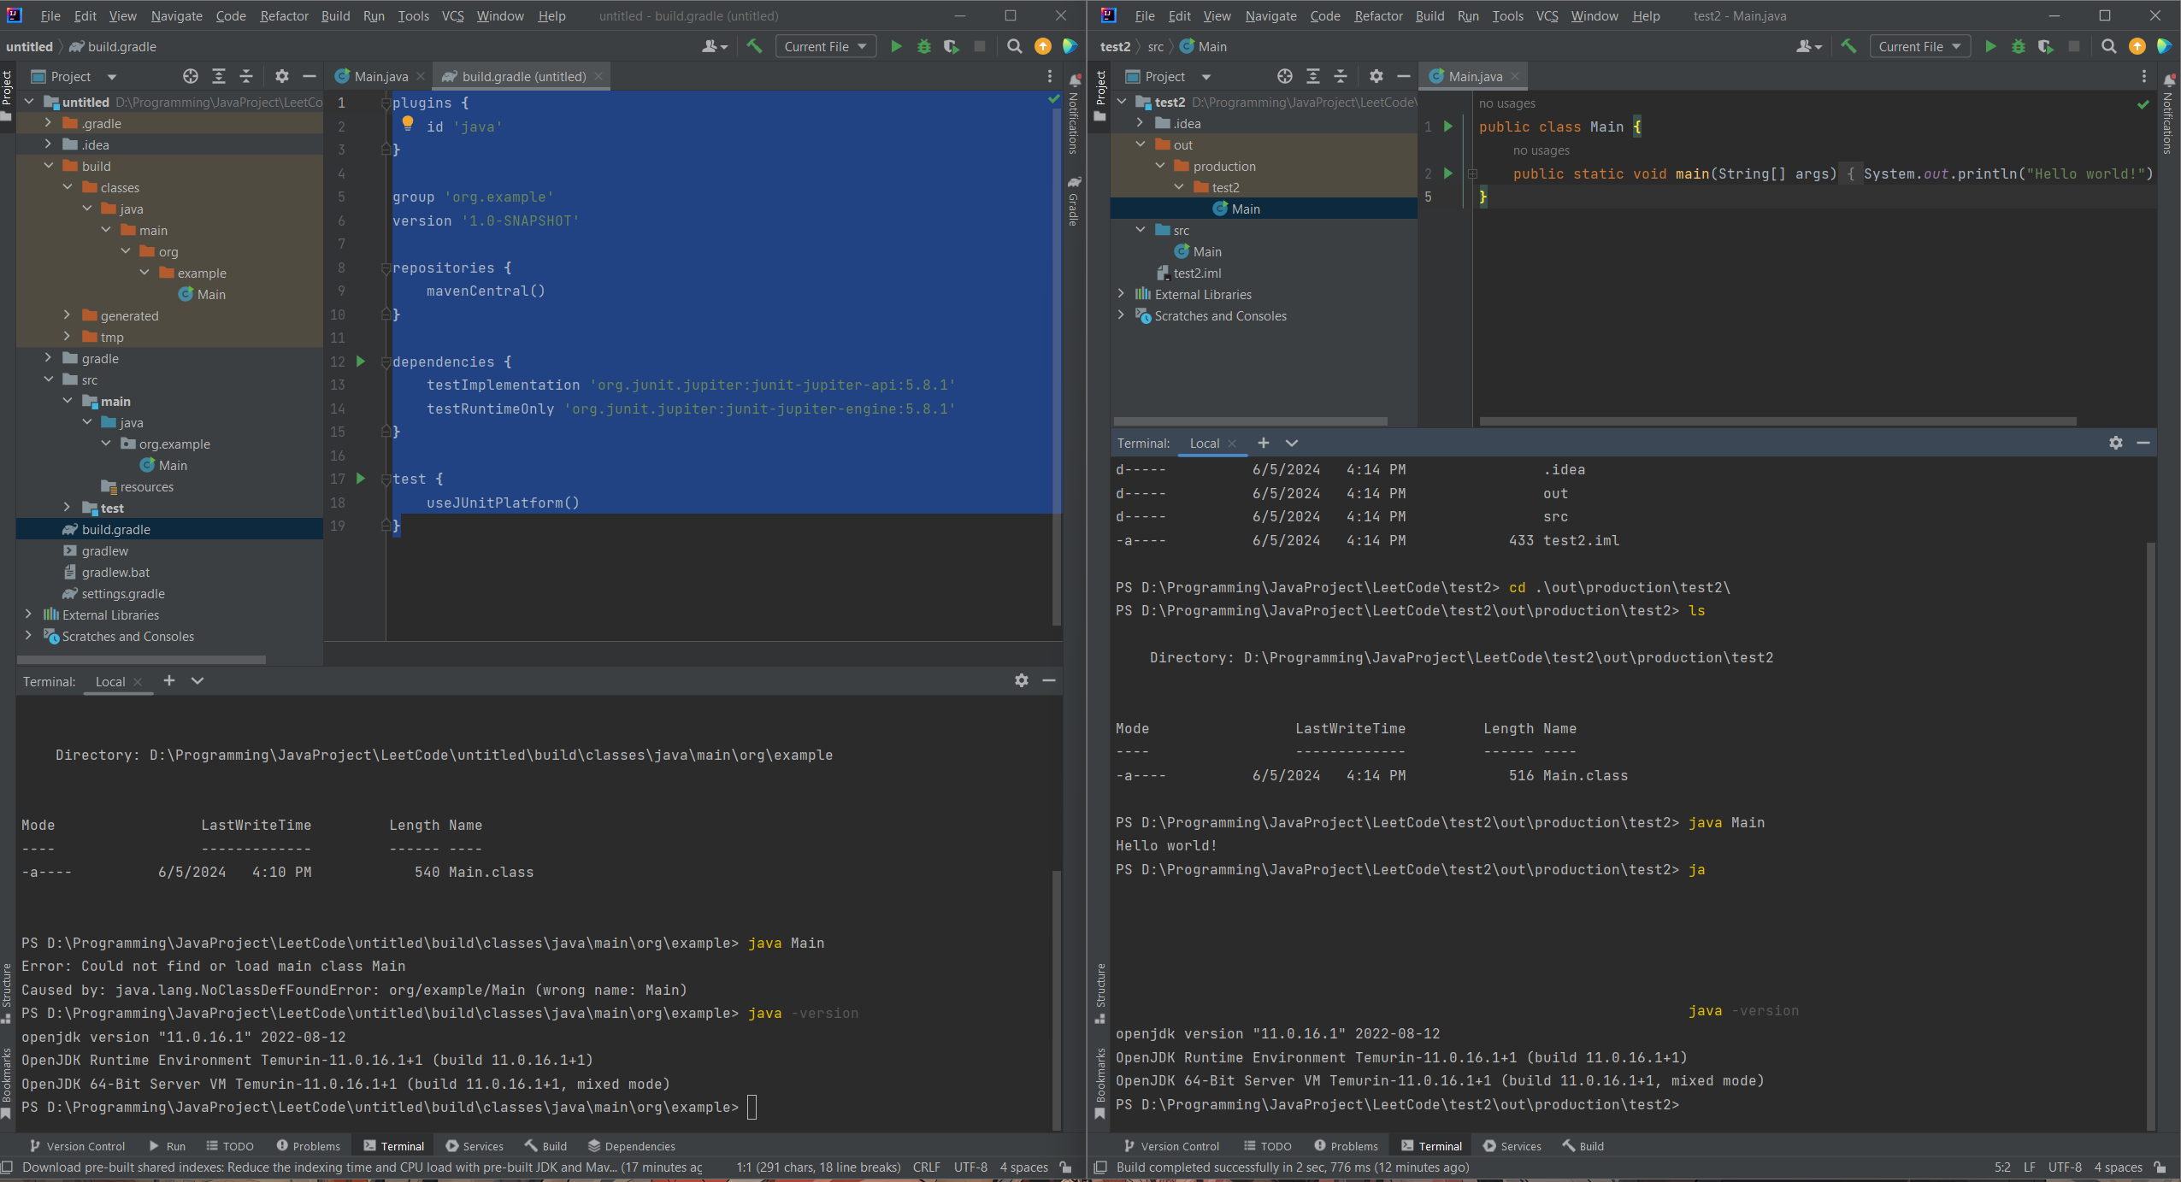This screenshot has height=1182, width=2181.
Task: Run Current File in test2 window
Action: click(1990, 47)
